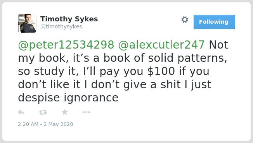The width and height of the screenshot is (253, 143).
Task: Click the tweet text "despise ignorance"
Action: [68, 98]
